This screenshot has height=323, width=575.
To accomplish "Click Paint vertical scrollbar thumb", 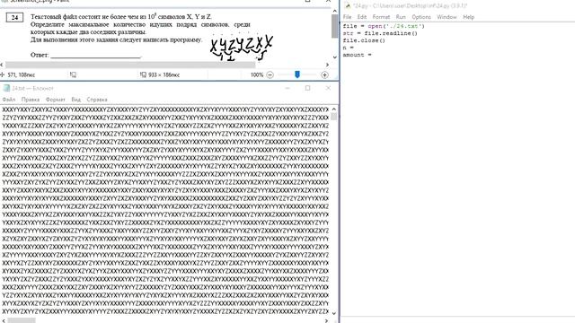I will [334, 26].
